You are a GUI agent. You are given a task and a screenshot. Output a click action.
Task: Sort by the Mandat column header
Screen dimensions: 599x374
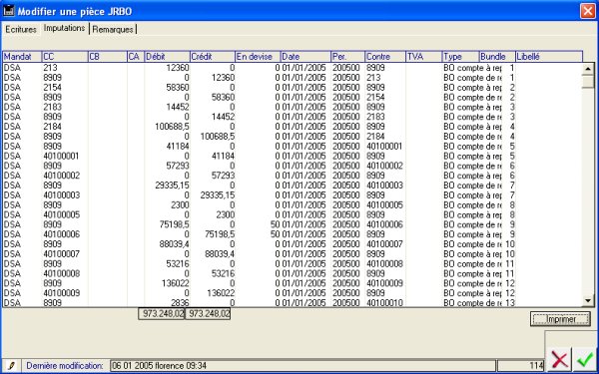(x=22, y=57)
